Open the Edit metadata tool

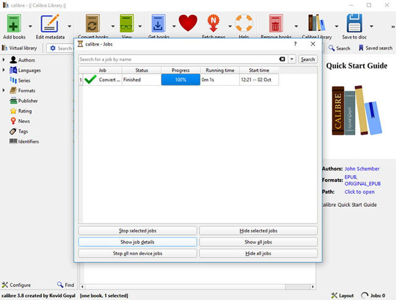(x=50, y=24)
